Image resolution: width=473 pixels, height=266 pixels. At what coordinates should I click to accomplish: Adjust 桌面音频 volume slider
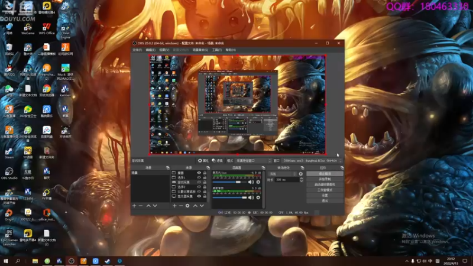point(230,197)
